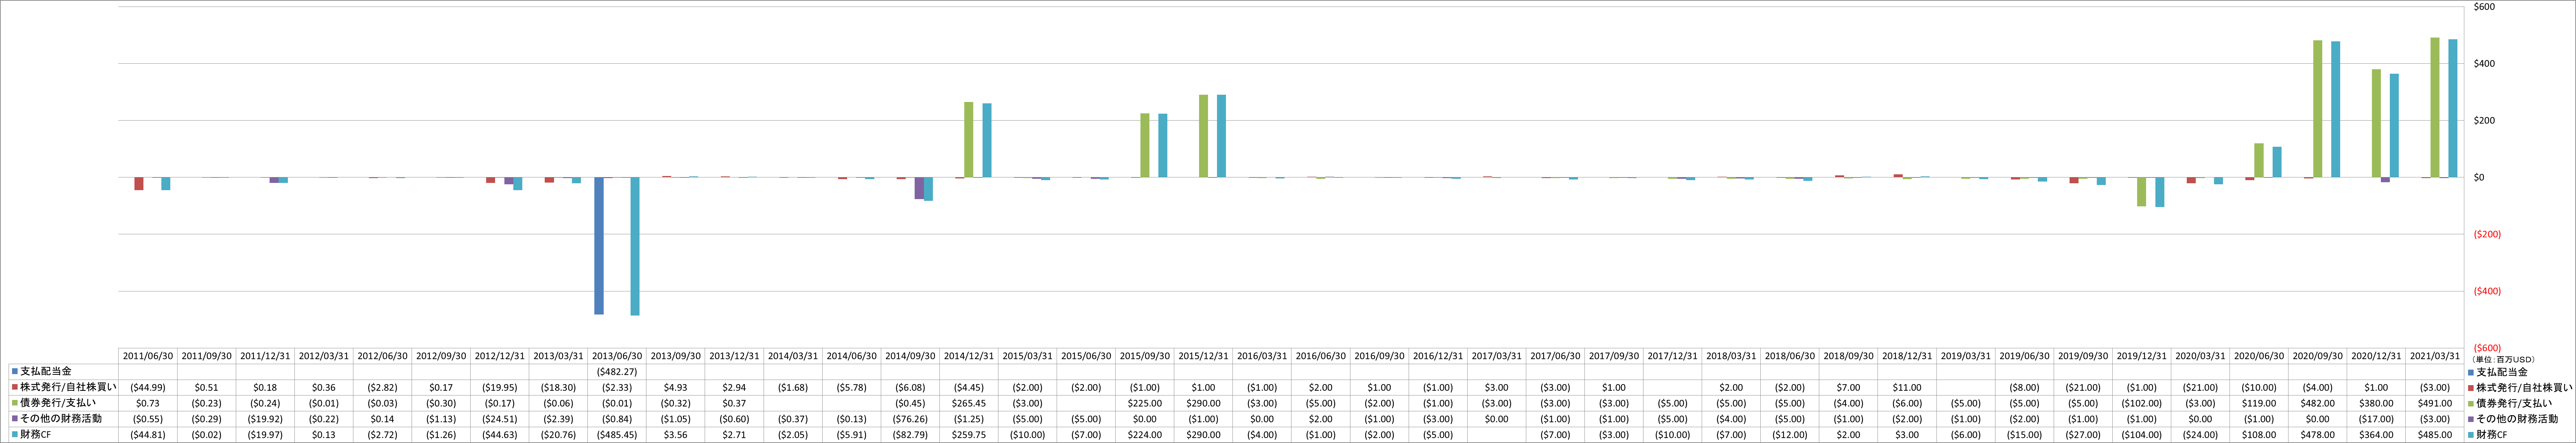This screenshot has height=443, width=2576.
Task: Click the ($27.00) cell under 2019/09/30
Action: [2083, 435]
